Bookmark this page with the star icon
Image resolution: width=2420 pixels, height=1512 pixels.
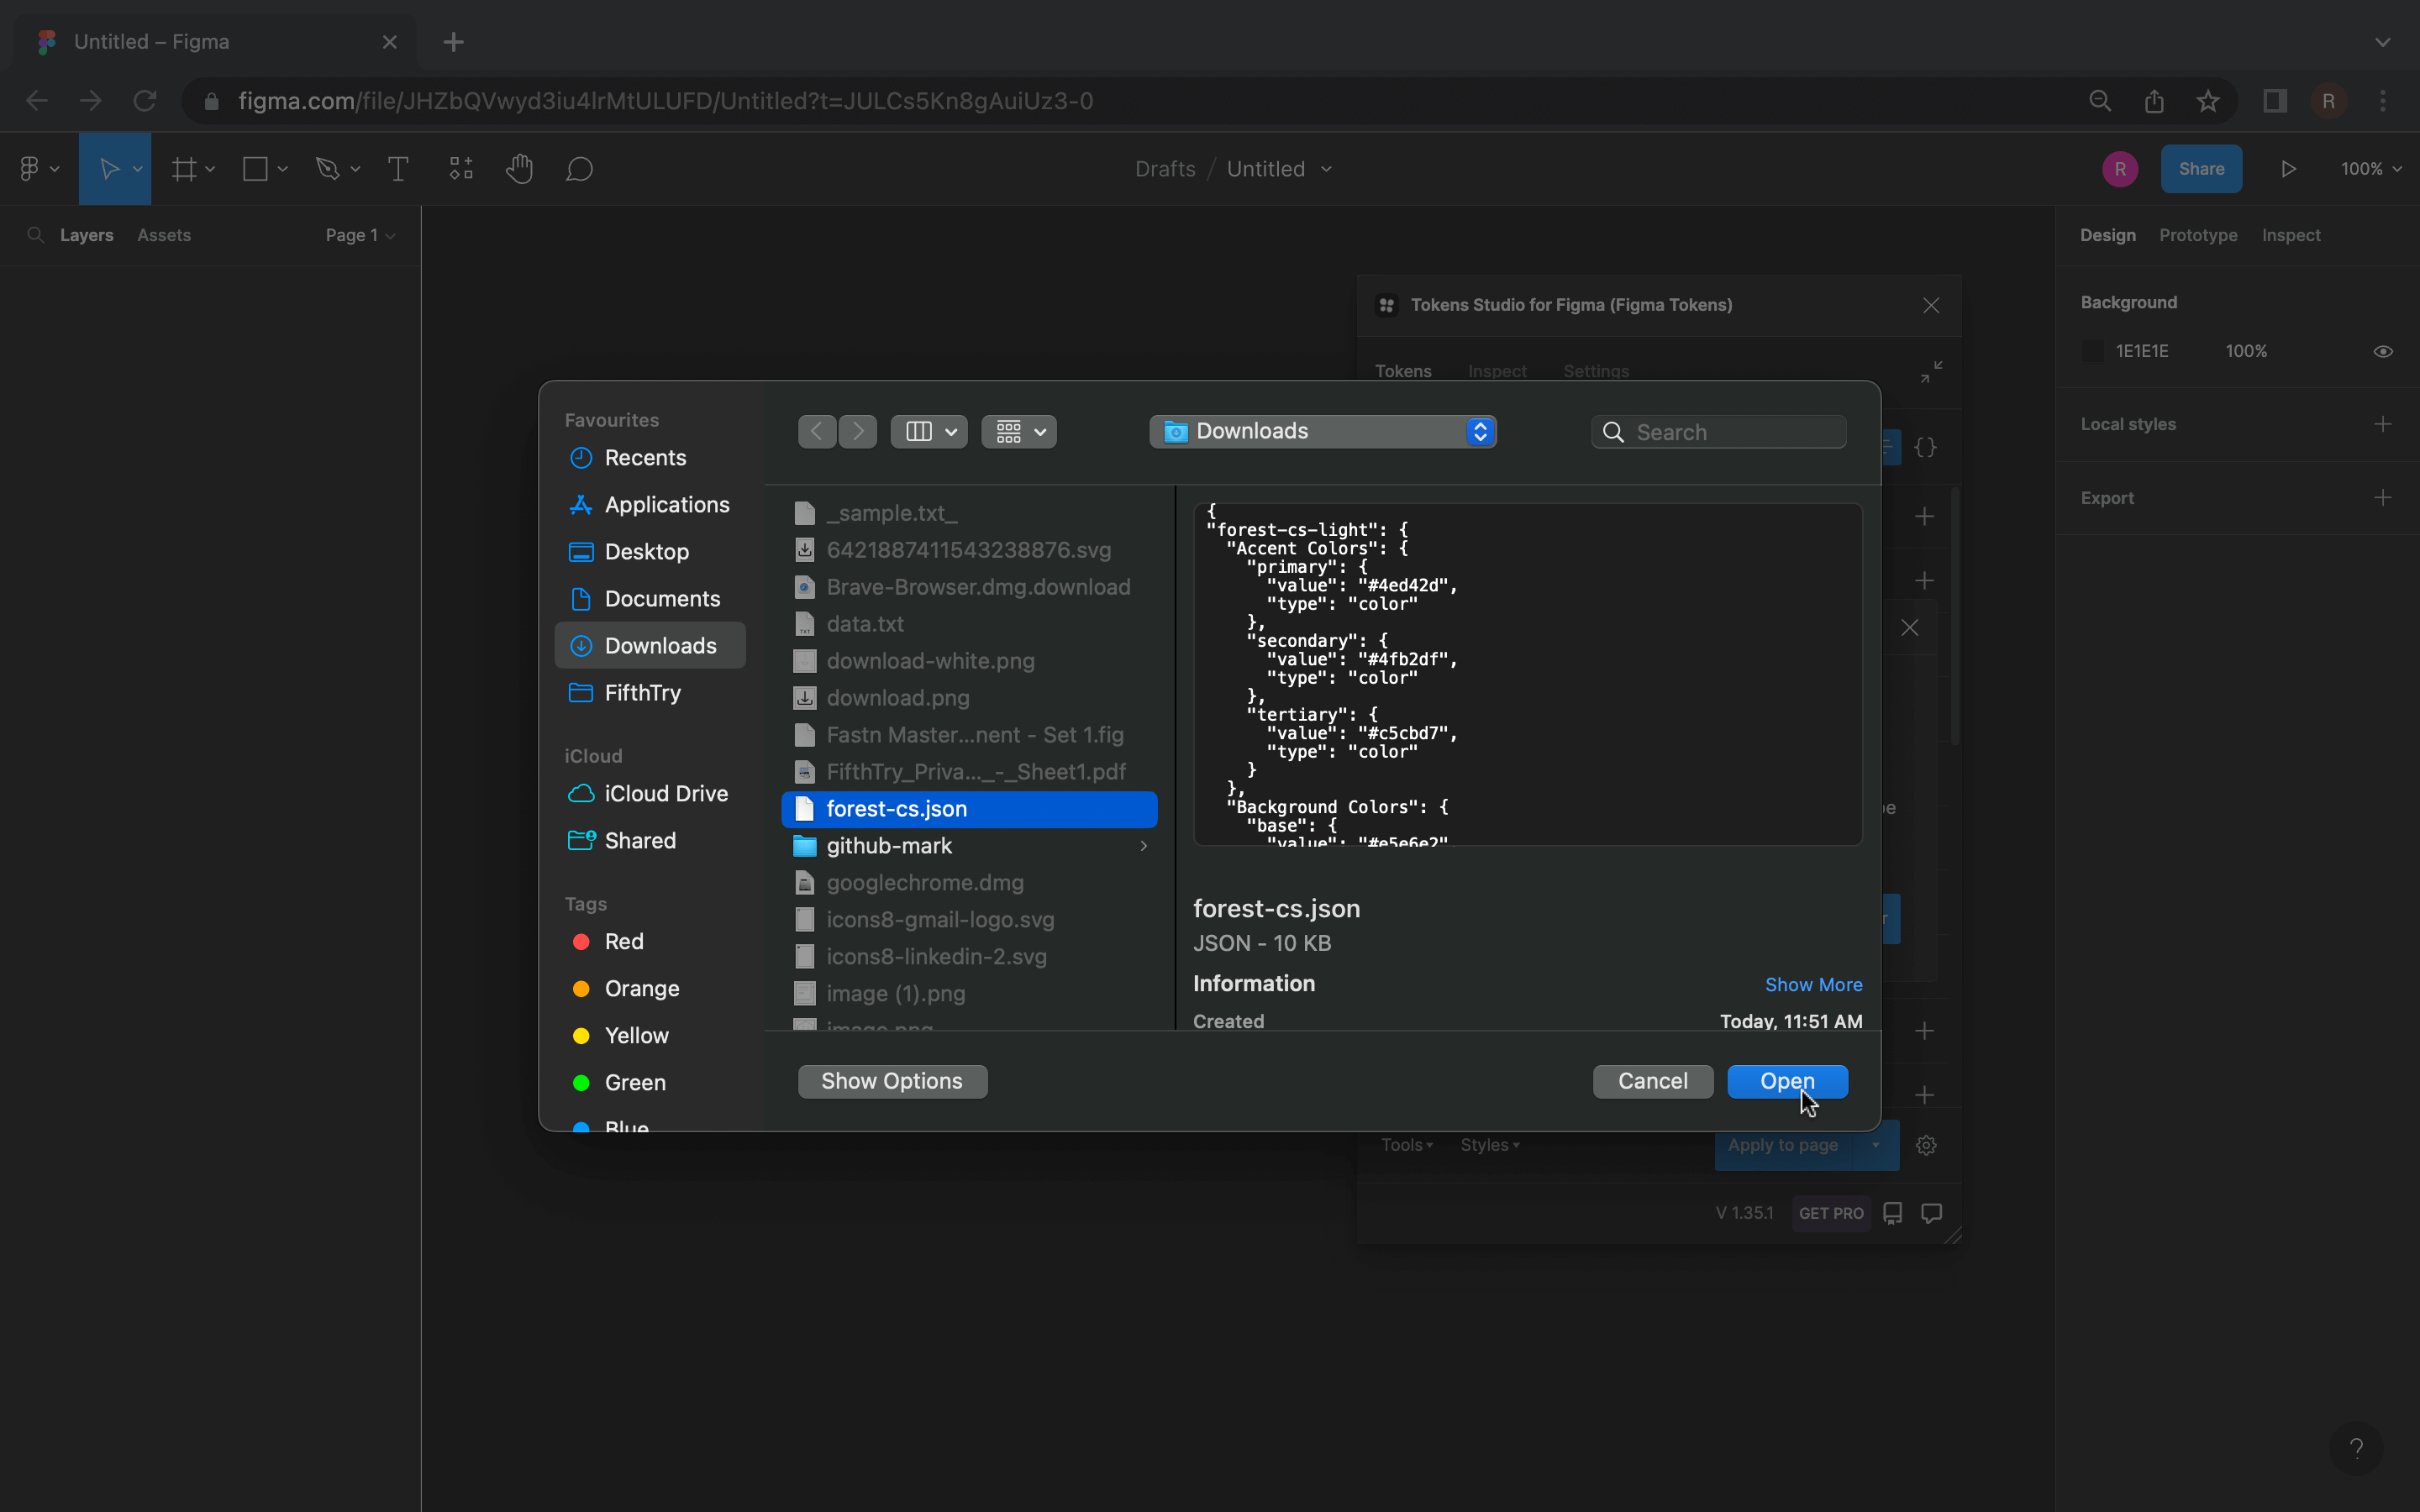pyautogui.click(x=2208, y=101)
